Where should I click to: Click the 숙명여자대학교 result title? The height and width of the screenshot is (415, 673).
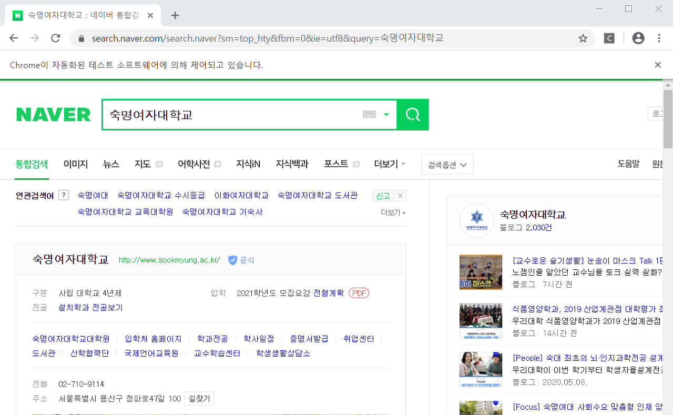(70, 259)
